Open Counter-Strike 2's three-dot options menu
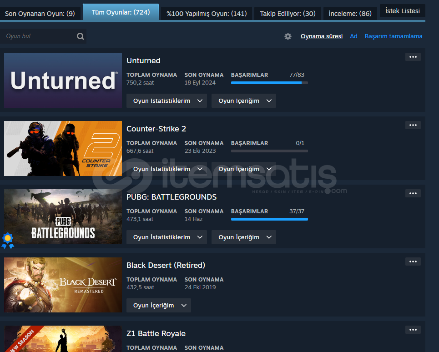 pyautogui.click(x=413, y=125)
